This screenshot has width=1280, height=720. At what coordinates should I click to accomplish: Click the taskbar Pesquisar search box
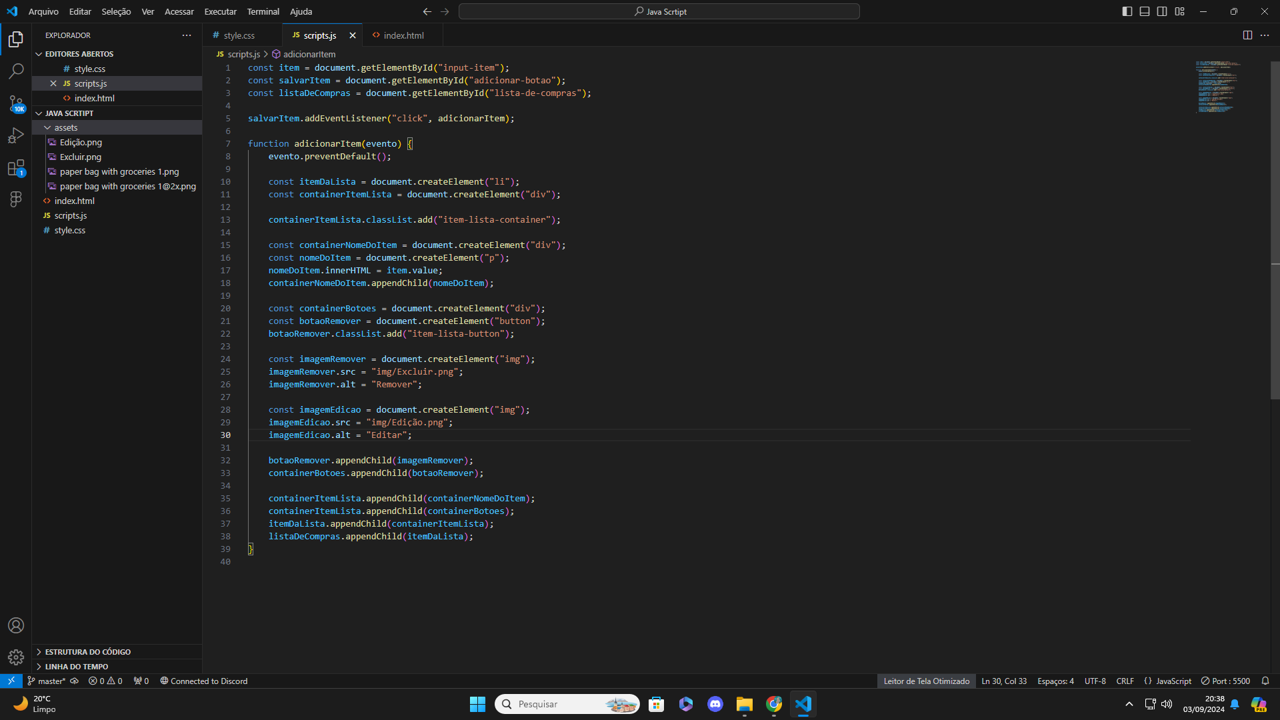point(567,704)
